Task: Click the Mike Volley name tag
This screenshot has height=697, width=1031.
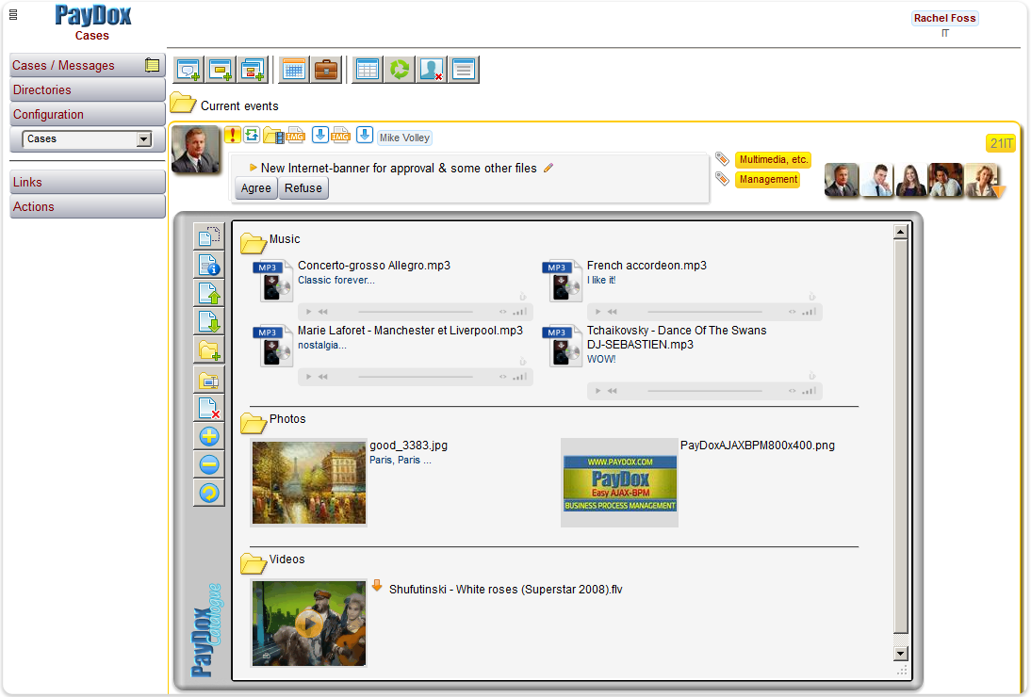Action: 404,138
